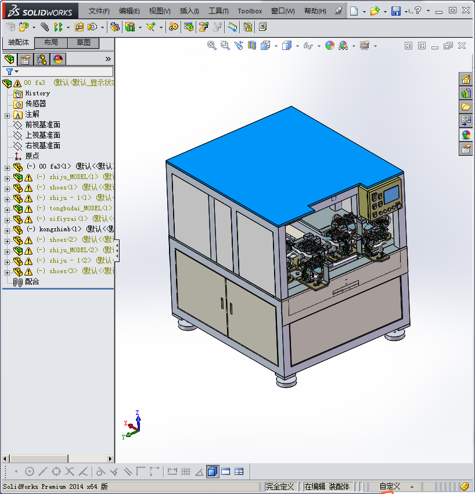Open the PropertyManager tab icon

point(26,59)
